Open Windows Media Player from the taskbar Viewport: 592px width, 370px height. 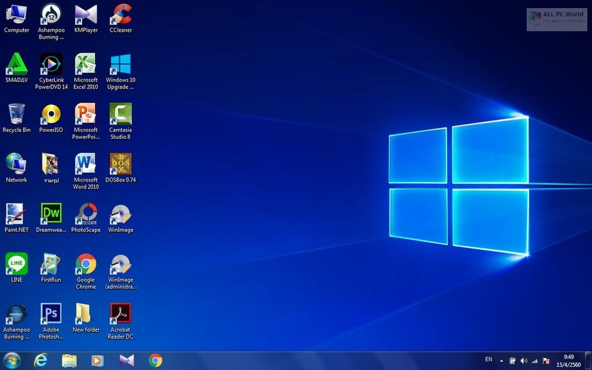pyautogui.click(x=98, y=360)
